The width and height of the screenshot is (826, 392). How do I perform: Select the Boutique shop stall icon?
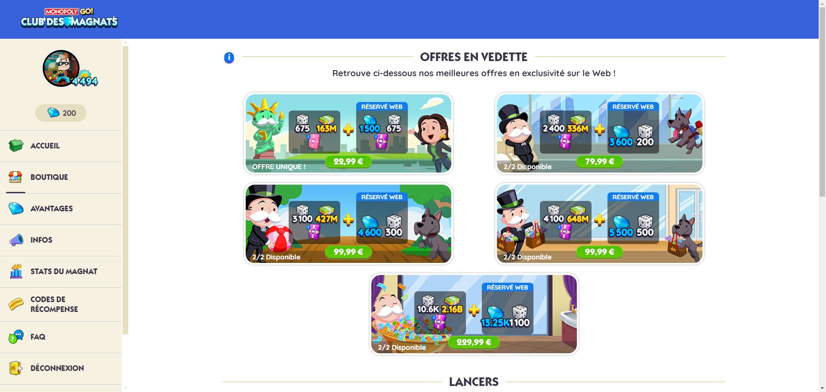pyautogui.click(x=15, y=177)
